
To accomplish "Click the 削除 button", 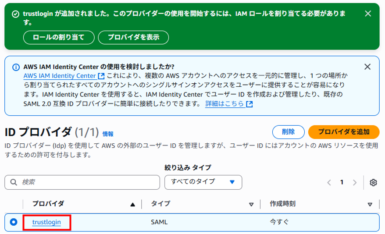I will coord(288,131).
